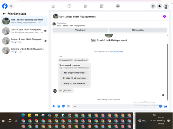Open the Julia conversation in the list
The width and height of the screenshot is (173, 129).
tap(24, 31)
